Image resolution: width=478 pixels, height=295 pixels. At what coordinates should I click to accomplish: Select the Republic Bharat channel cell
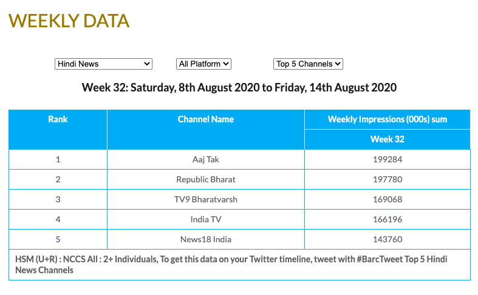coord(205,179)
